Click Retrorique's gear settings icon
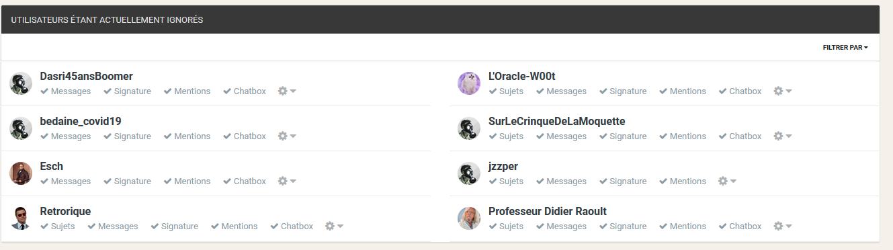 click(x=334, y=226)
